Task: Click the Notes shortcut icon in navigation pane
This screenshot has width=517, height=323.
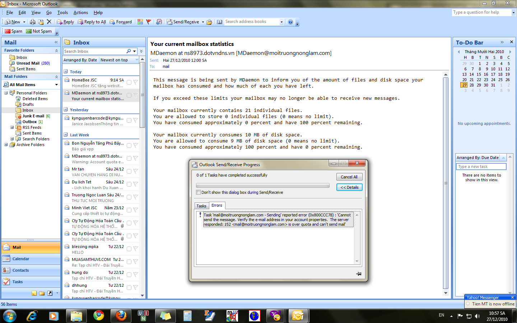Action: pyautogui.click(x=34, y=293)
